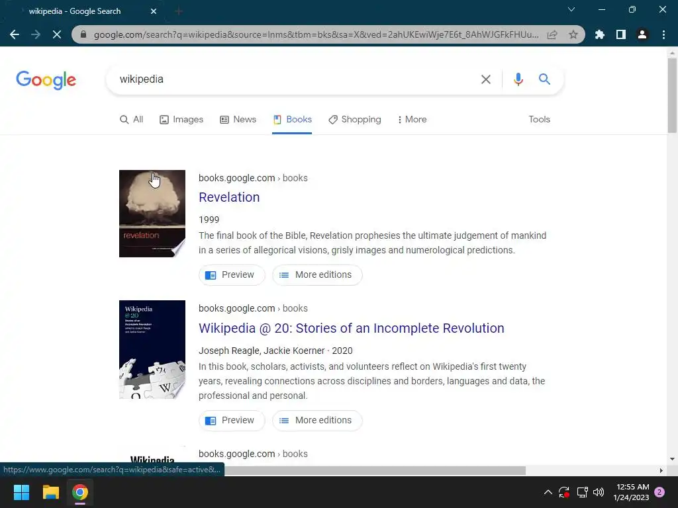
Task: Show more editions of Wikipedia @ 20
Action: [x=317, y=420]
